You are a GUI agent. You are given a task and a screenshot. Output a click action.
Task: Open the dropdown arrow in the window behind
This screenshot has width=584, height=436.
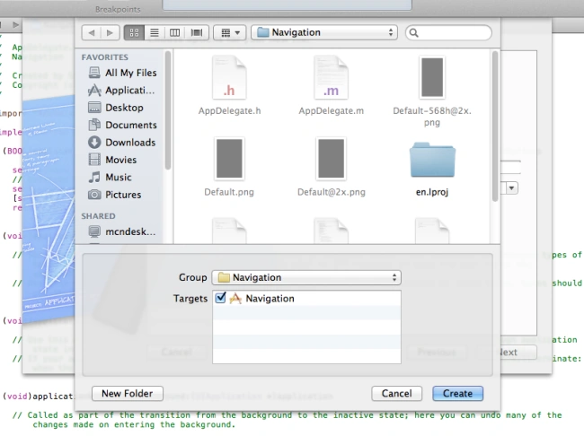pos(512,187)
